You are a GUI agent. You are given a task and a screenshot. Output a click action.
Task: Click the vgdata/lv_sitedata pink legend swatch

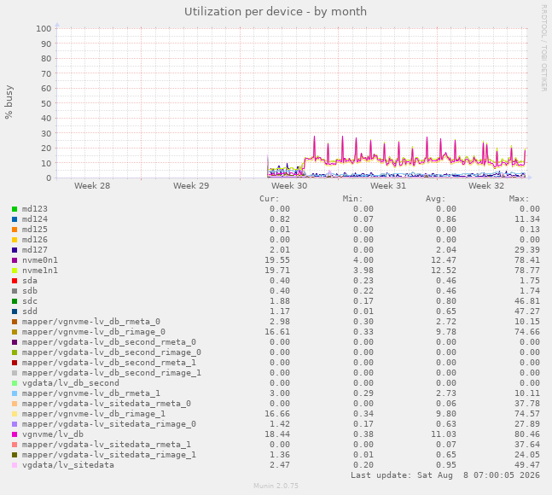pos(15,465)
